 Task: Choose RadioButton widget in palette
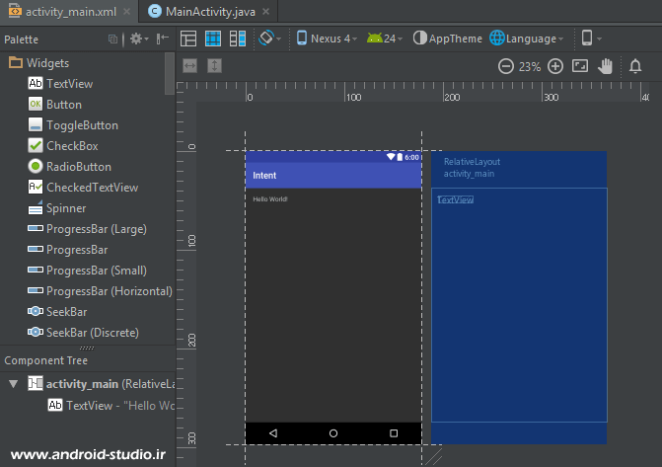[x=78, y=166]
